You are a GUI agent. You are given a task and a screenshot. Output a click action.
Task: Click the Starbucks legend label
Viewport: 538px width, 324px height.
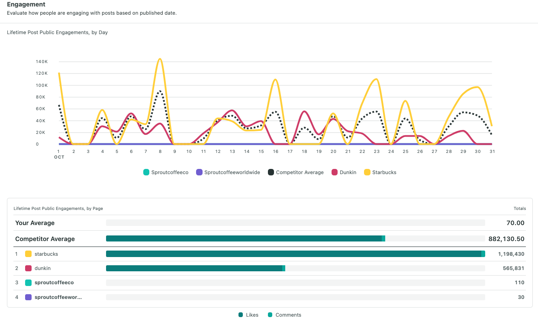click(x=384, y=172)
